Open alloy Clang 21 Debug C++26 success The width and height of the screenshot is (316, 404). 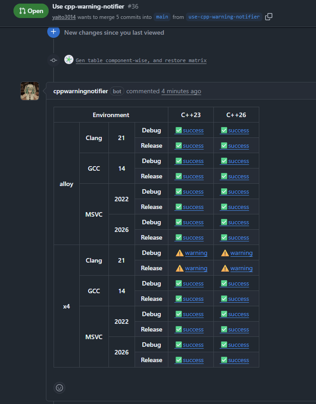coord(235,130)
